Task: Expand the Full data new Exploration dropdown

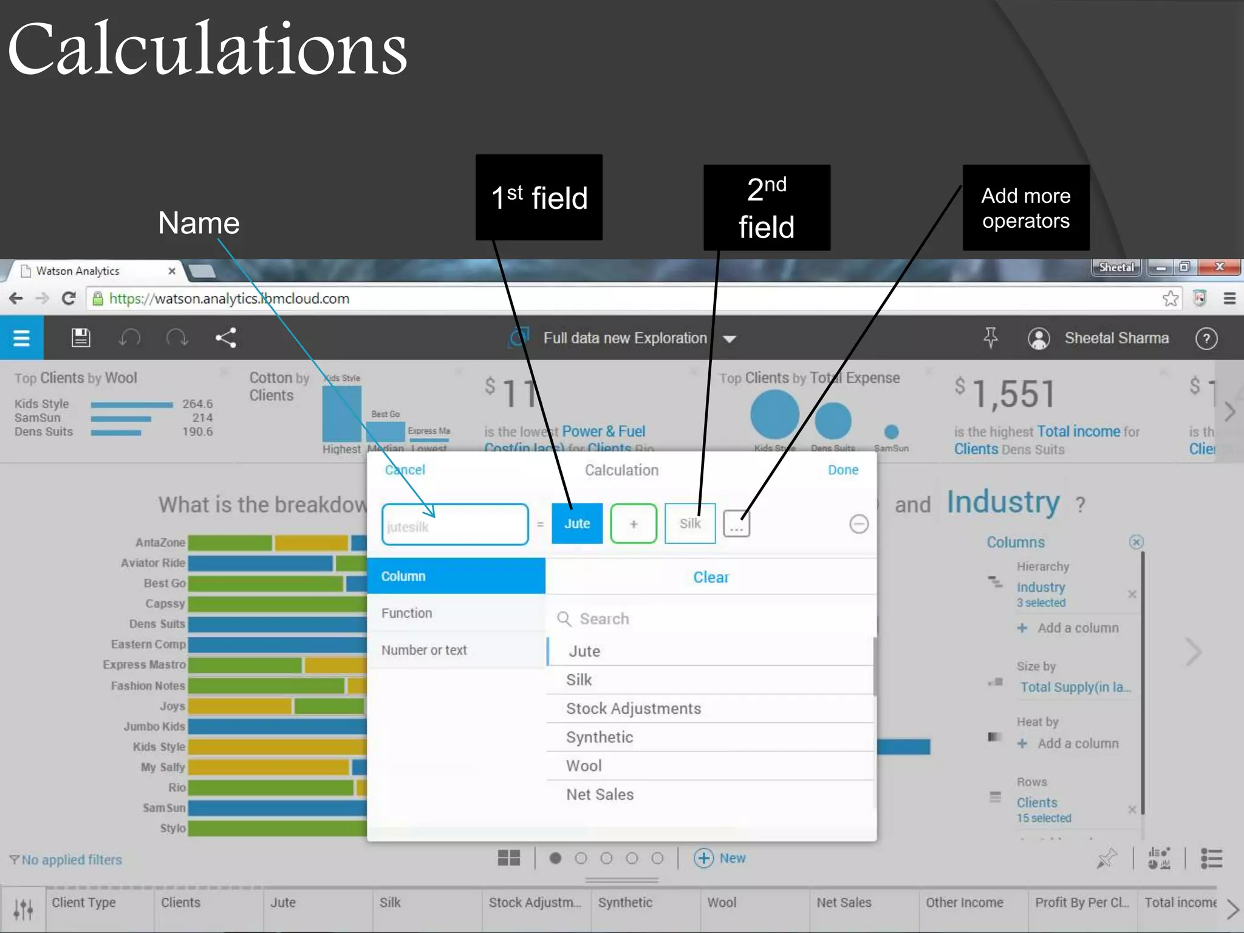Action: pyautogui.click(x=730, y=339)
